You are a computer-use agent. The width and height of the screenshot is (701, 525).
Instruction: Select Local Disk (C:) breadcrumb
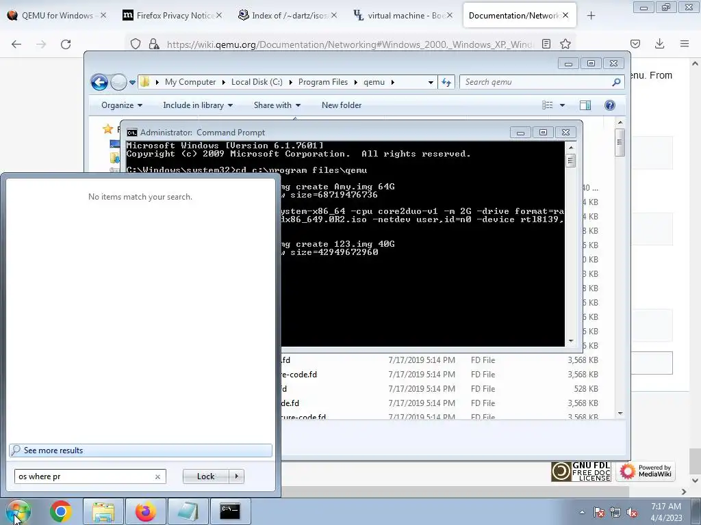point(257,82)
